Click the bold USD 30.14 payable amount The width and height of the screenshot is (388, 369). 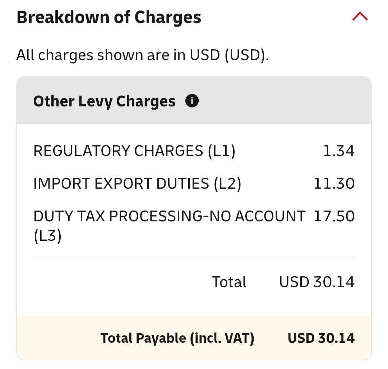[321, 338]
